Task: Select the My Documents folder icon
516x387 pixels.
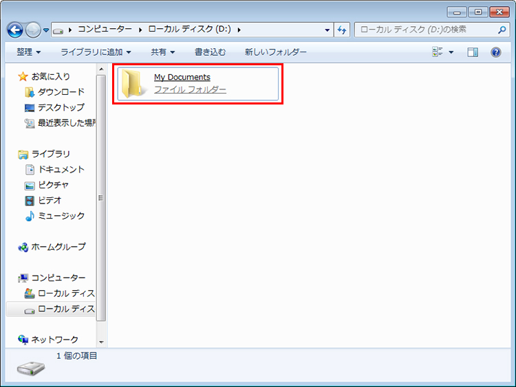Action: click(133, 83)
